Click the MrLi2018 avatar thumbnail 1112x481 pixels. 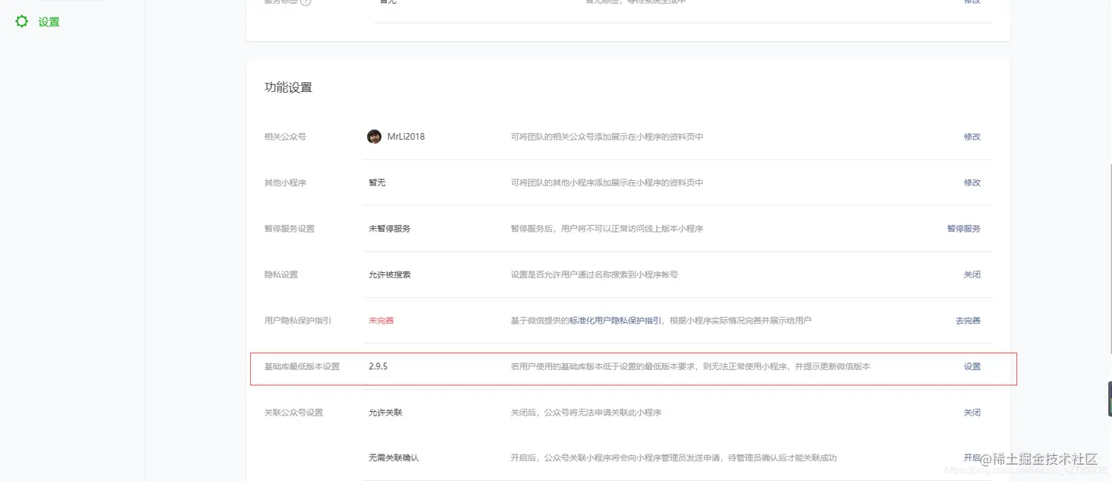374,136
